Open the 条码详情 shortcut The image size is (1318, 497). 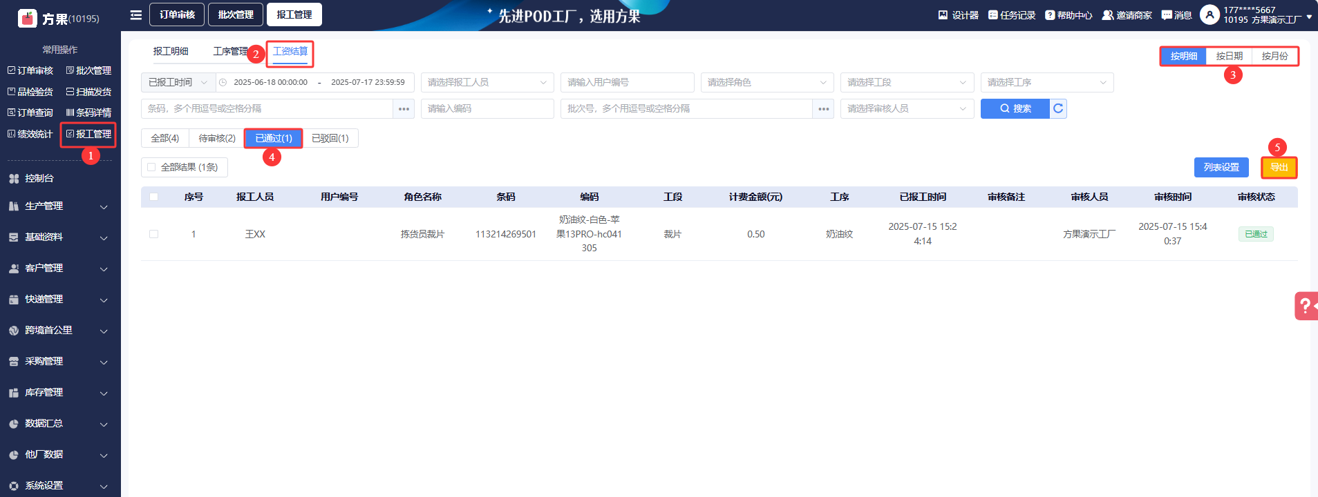click(x=88, y=113)
